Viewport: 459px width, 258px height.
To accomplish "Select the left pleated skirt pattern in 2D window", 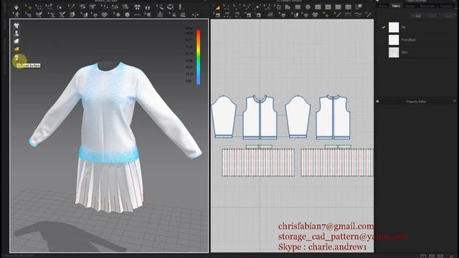I will coord(258,163).
